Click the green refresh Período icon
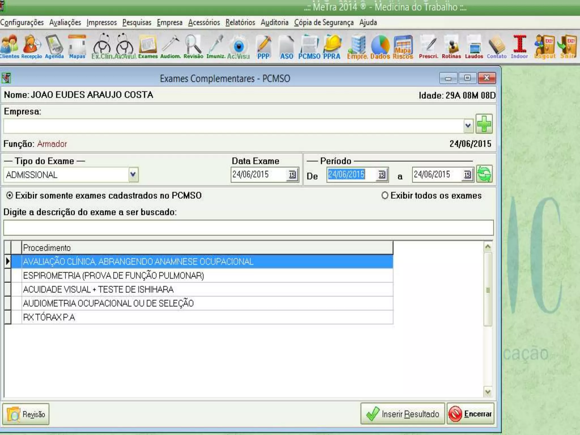The image size is (580, 435). coord(484,174)
